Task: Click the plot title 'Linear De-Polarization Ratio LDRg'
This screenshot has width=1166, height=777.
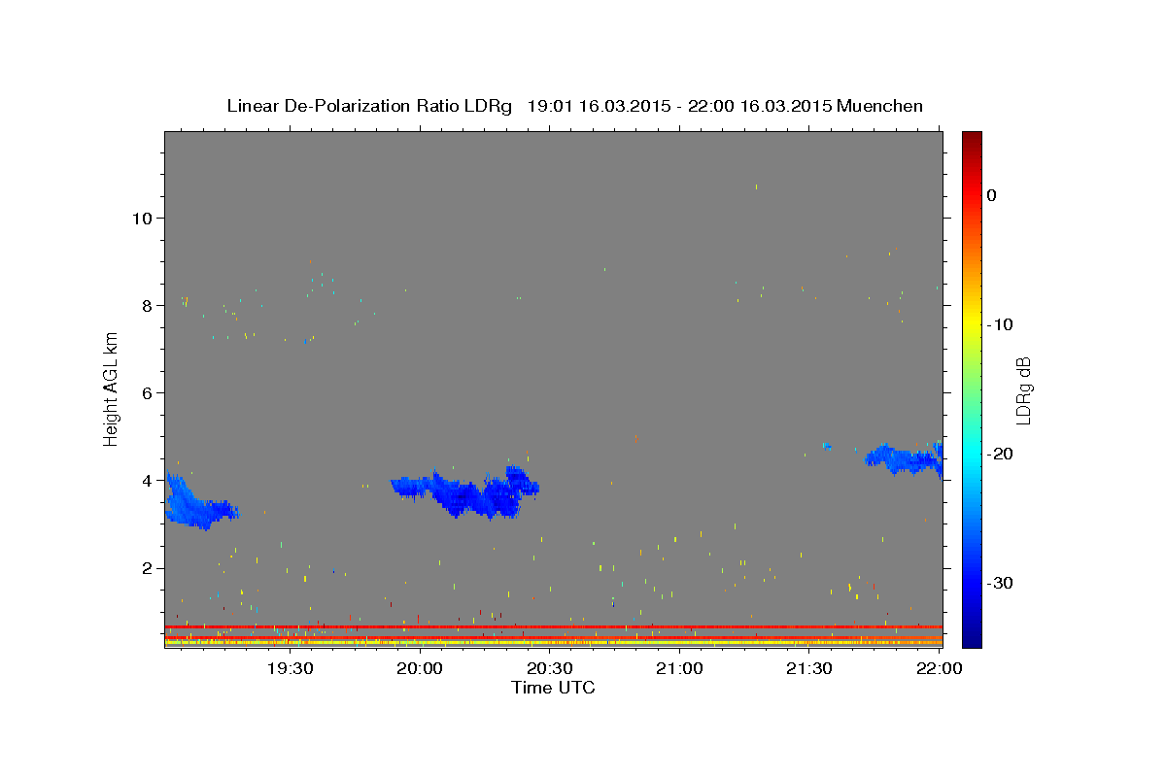Action: pyautogui.click(x=369, y=106)
